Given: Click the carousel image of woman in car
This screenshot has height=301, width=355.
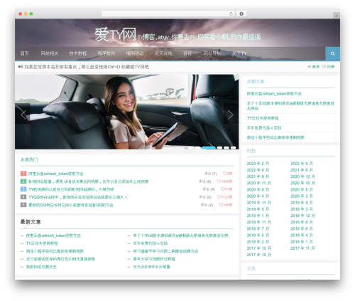Looking at the screenshot, I should 127,112.
